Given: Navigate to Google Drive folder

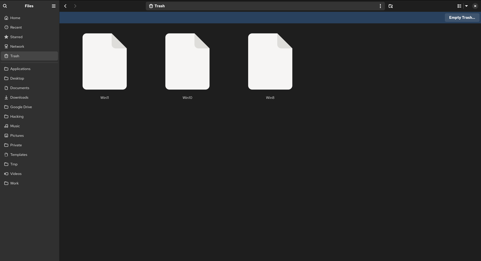Looking at the screenshot, I should (x=21, y=107).
